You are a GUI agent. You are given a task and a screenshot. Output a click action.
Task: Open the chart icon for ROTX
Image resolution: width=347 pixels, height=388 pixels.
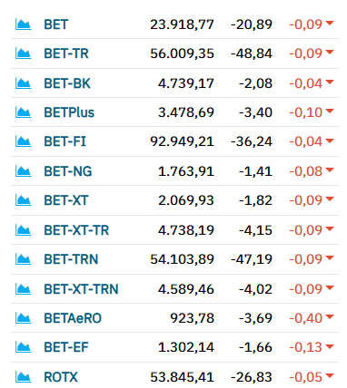pyautogui.click(x=23, y=377)
